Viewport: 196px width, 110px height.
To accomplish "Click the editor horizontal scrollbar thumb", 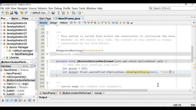I will click(x=100, y=90).
